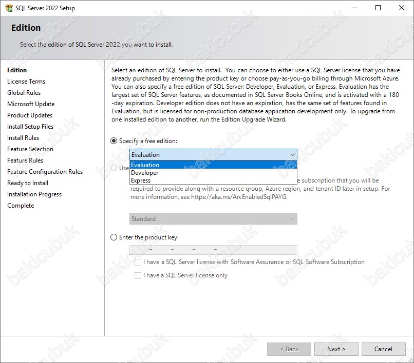
Task: Pick the highlighted Evaluation list option
Action: (x=213, y=165)
